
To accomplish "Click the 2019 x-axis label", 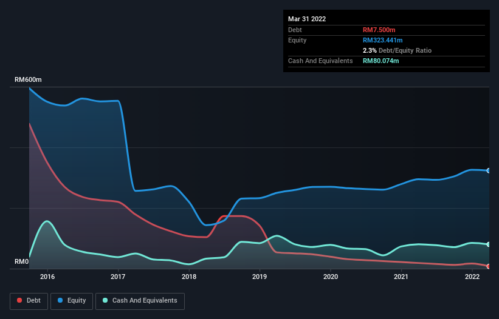I will (260, 277).
